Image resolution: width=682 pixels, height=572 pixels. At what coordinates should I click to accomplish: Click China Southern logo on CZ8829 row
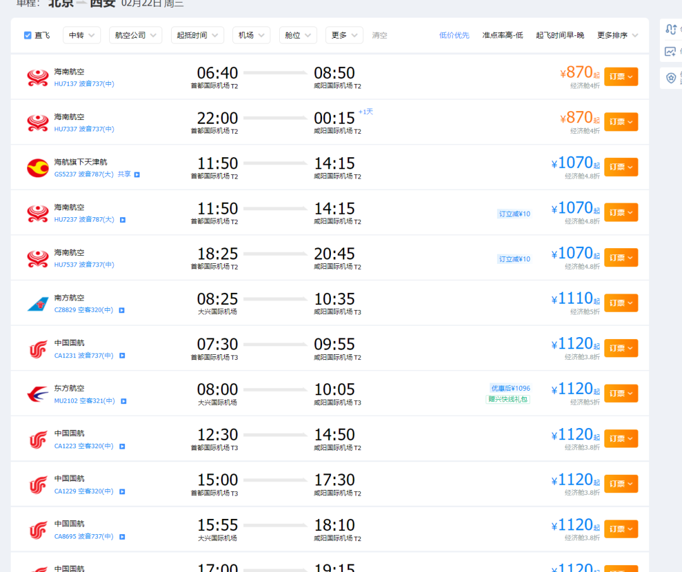click(38, 304)
